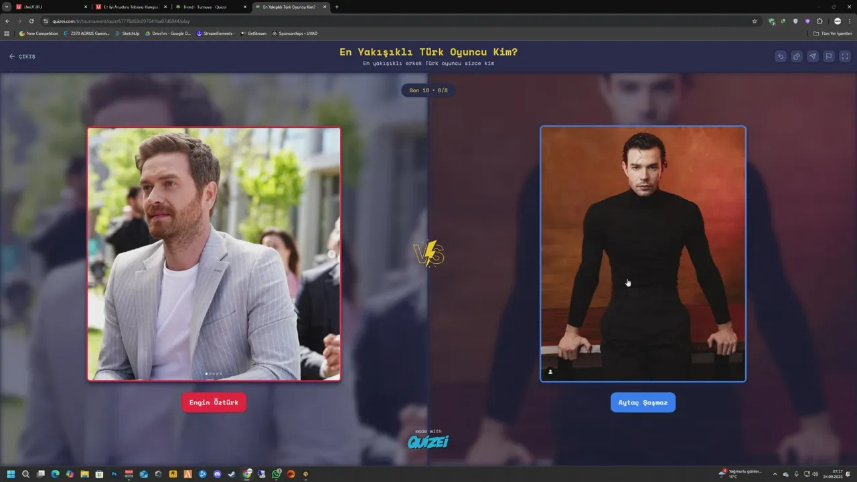Screen dimensions: 857x482
Task: Report the quiz with the flag icon
Action: pyautogui.click(x=829, y=56)
